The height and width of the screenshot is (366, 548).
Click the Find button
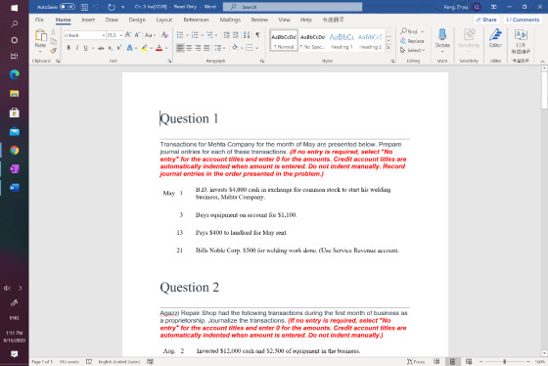coord(412,31)
